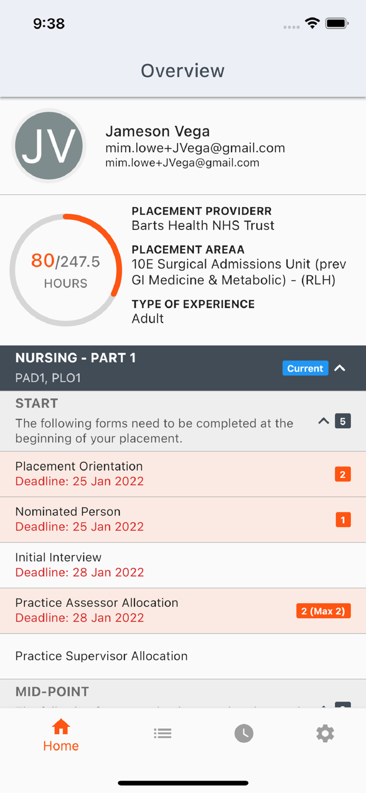Image resolution: width=366 pixels, height=793 pixels.
Task: Collapse the Start forms section
Action: (x=324, y=421)
